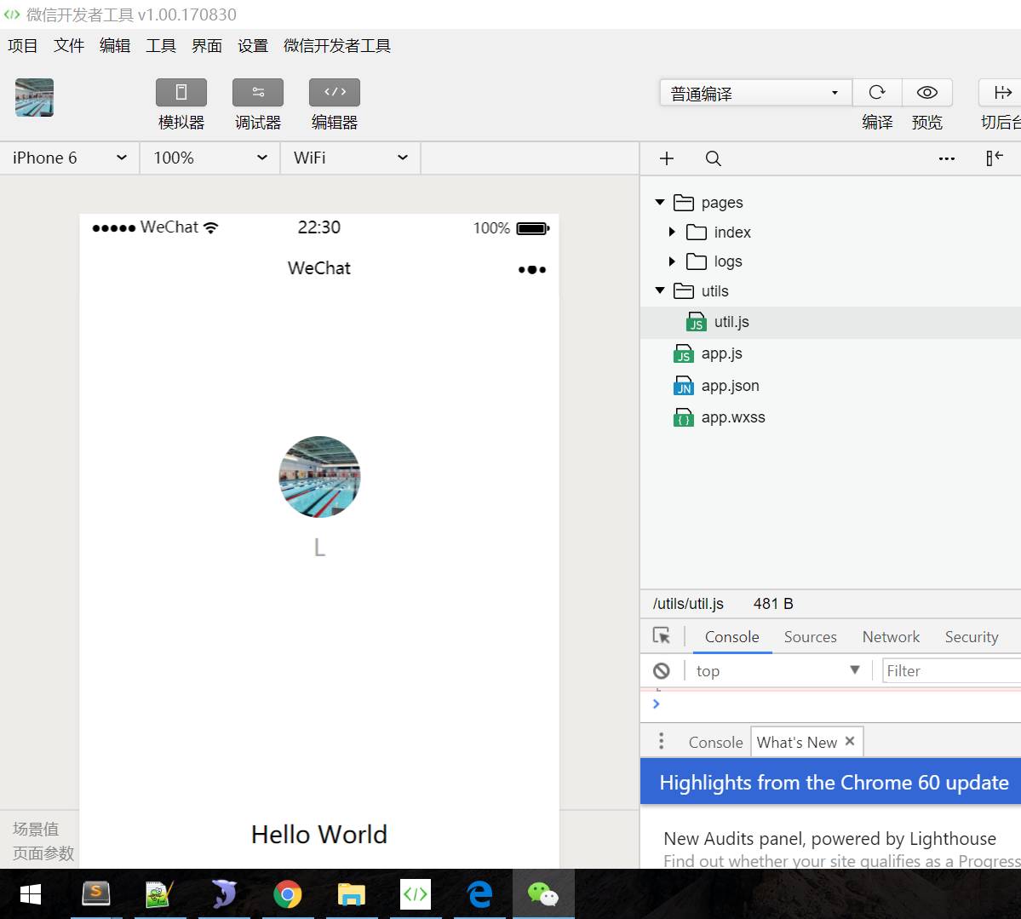Image resolution: width=1021 pixels, height=919 pixels.
Task: Click the 切后台 switch-to-background icon
Action: [x=1001, y=93]
